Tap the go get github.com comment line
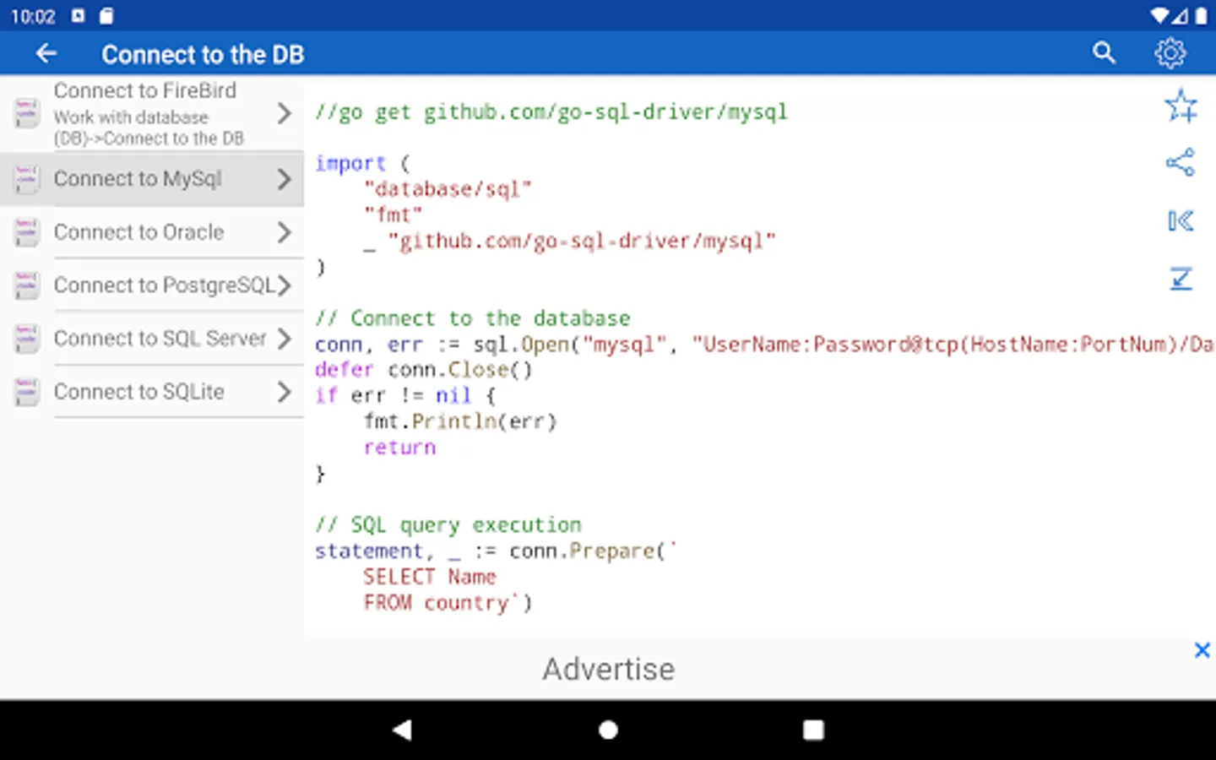The width and height of the screenshot is (1216, 760). 551,112
